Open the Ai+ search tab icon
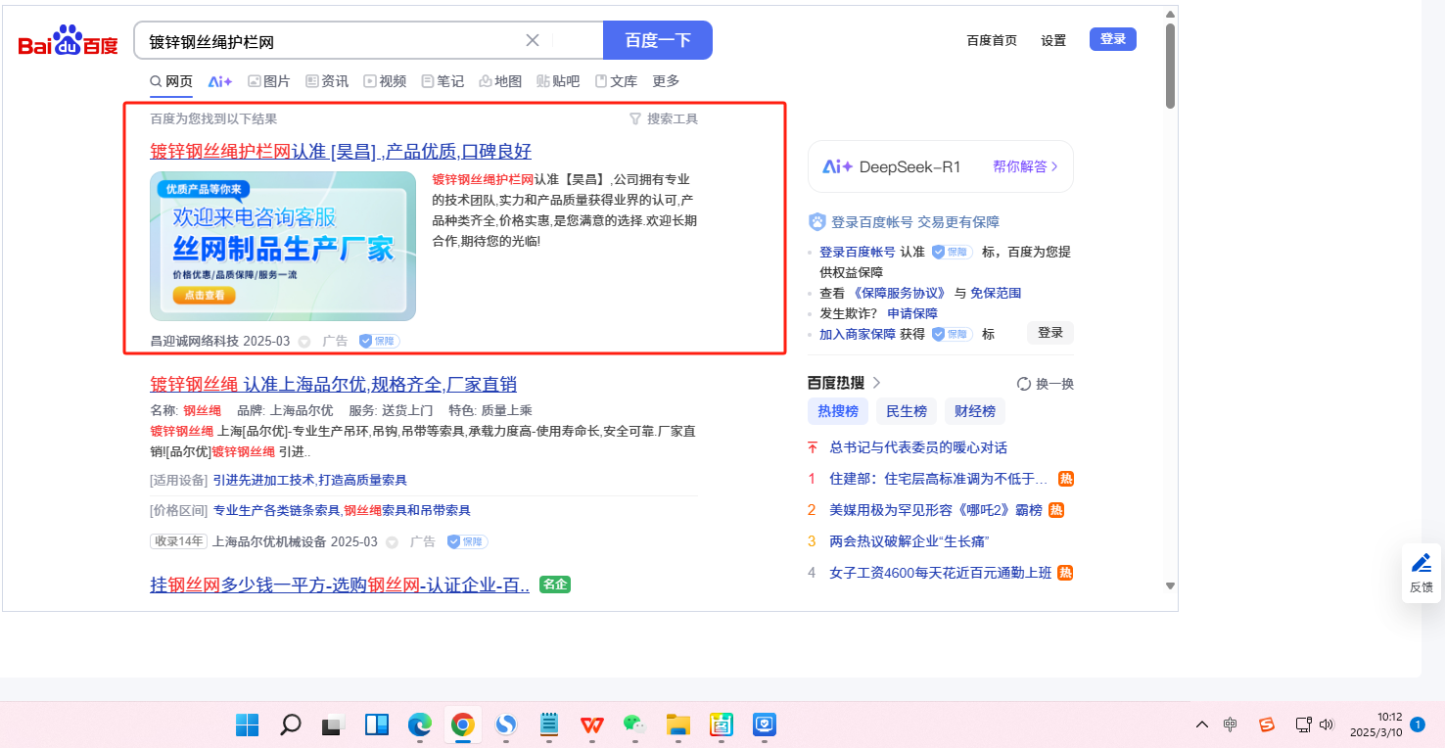This screenshot has height=748, width=1445. [x=220, y=81]
